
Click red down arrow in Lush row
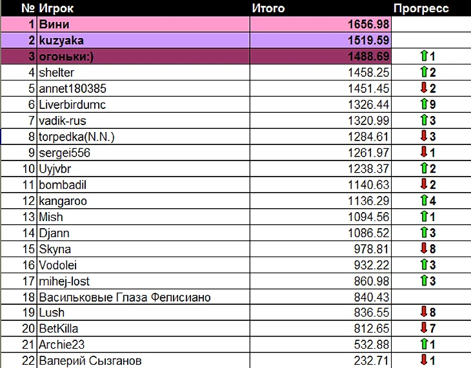click(x=424, y=313)
